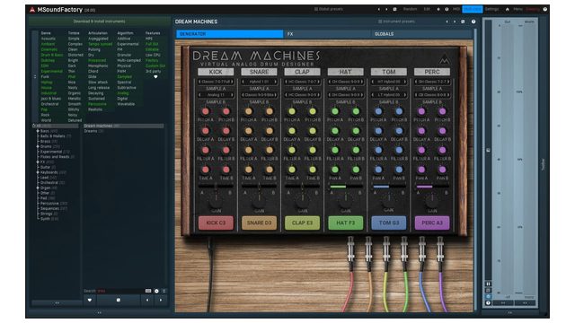This screenshot has height=323, width=575.
Task: Click the round clear icon beside search
Action: point(156,291)
